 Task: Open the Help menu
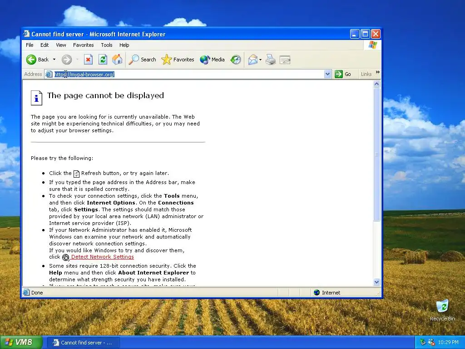pyautogui.click(x=124, y=45)
